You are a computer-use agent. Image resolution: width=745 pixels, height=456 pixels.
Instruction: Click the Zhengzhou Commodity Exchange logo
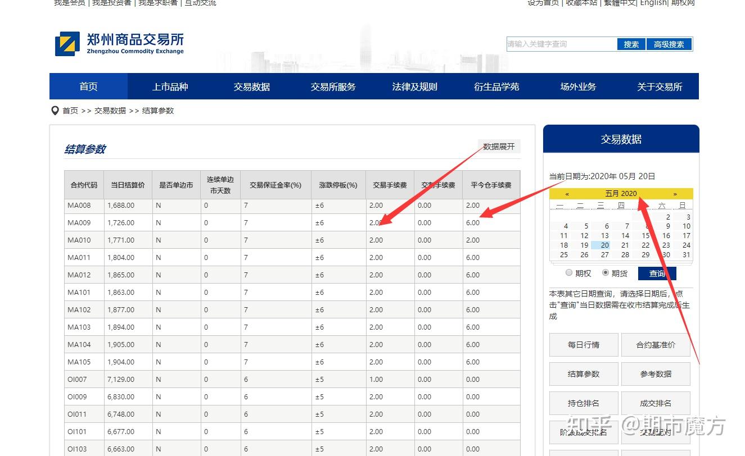coord(119,44)
